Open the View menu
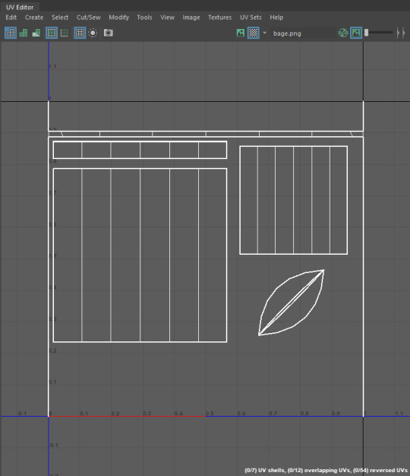Viewport: 410px width, 476px height. (x=167, y=17)
